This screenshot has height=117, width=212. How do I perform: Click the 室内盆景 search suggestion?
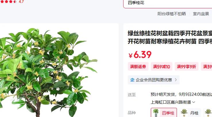coord(201,14)
